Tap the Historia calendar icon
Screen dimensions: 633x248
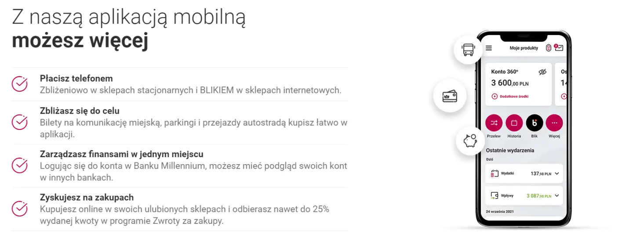514,123
